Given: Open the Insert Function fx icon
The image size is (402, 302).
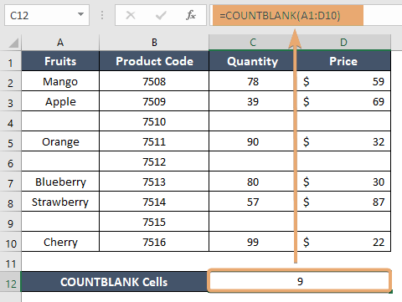Looking at the screenshot, I should pos(191,15).
